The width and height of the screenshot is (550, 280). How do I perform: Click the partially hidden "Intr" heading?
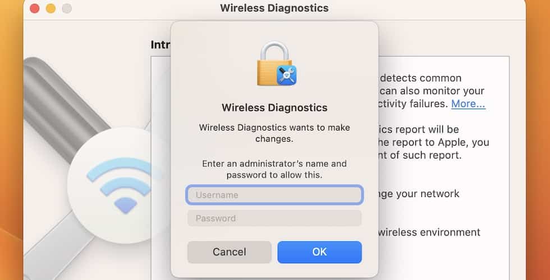[x=161, y=45]
